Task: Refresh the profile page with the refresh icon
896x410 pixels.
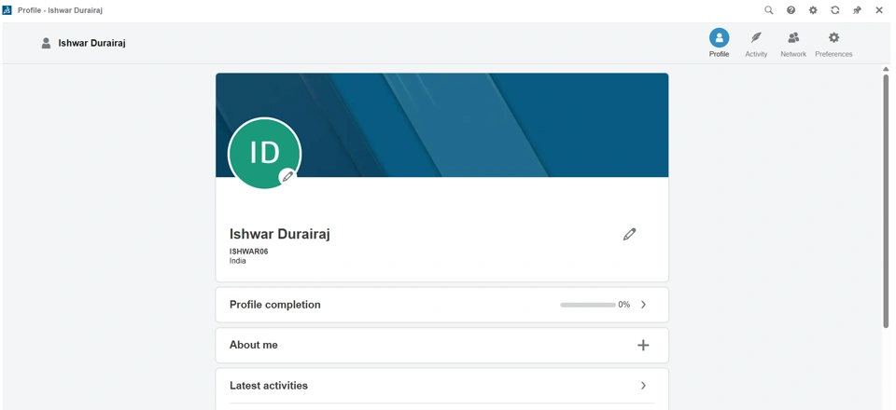Action: (834, 10)
